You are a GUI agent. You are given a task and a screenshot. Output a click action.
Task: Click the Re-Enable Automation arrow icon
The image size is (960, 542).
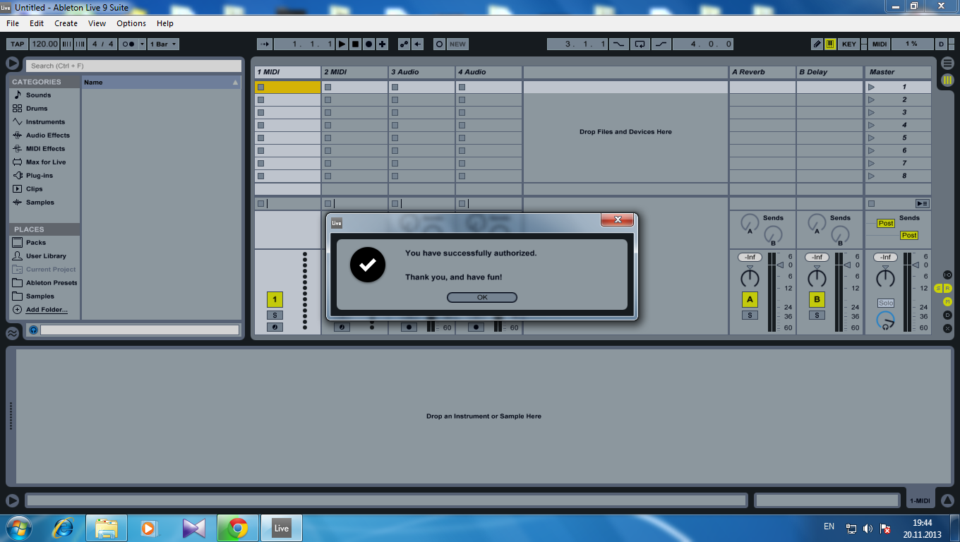click(x=418, y=44)
